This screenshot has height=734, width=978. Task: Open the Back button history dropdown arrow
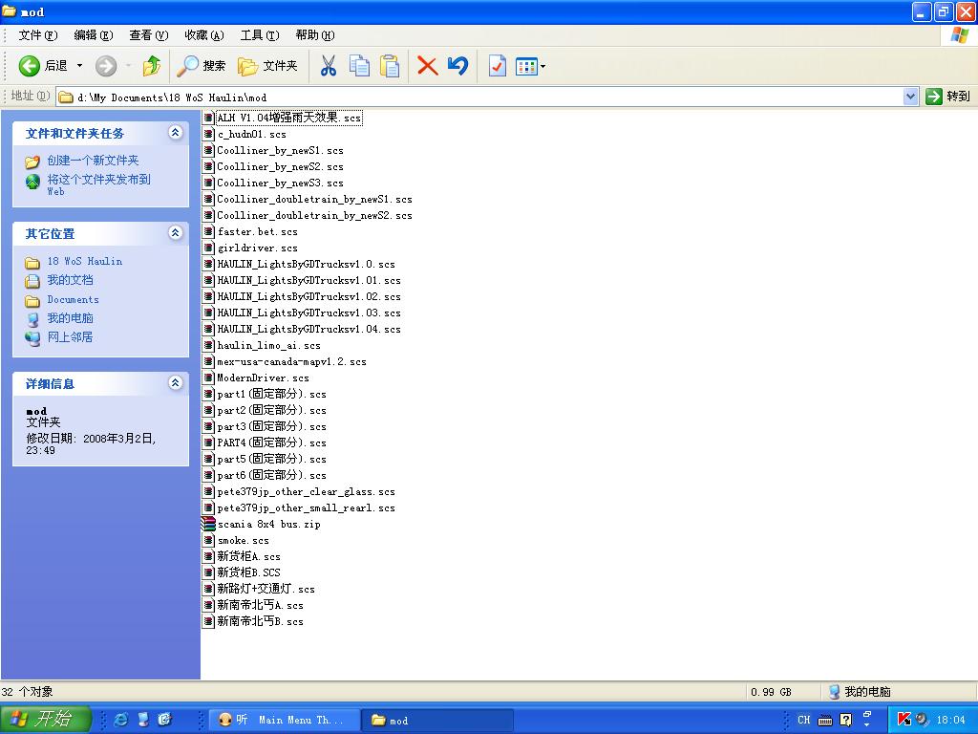point(80,66)
